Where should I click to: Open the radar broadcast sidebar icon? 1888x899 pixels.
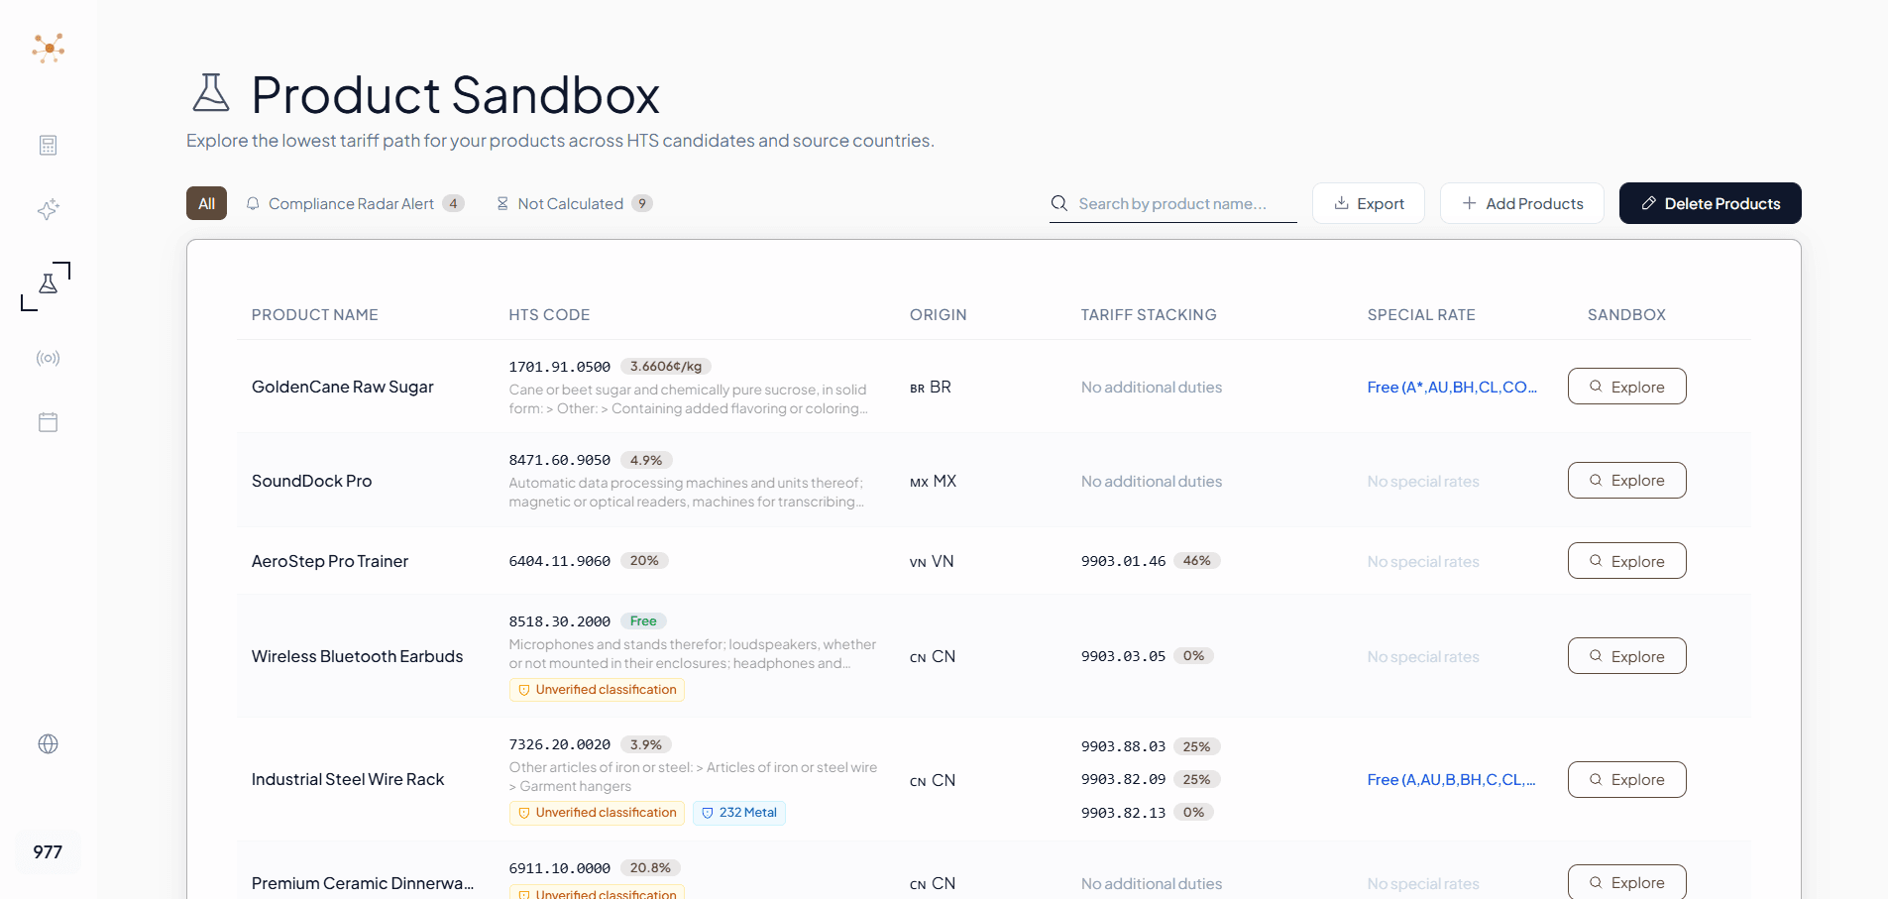click(48, 358)
